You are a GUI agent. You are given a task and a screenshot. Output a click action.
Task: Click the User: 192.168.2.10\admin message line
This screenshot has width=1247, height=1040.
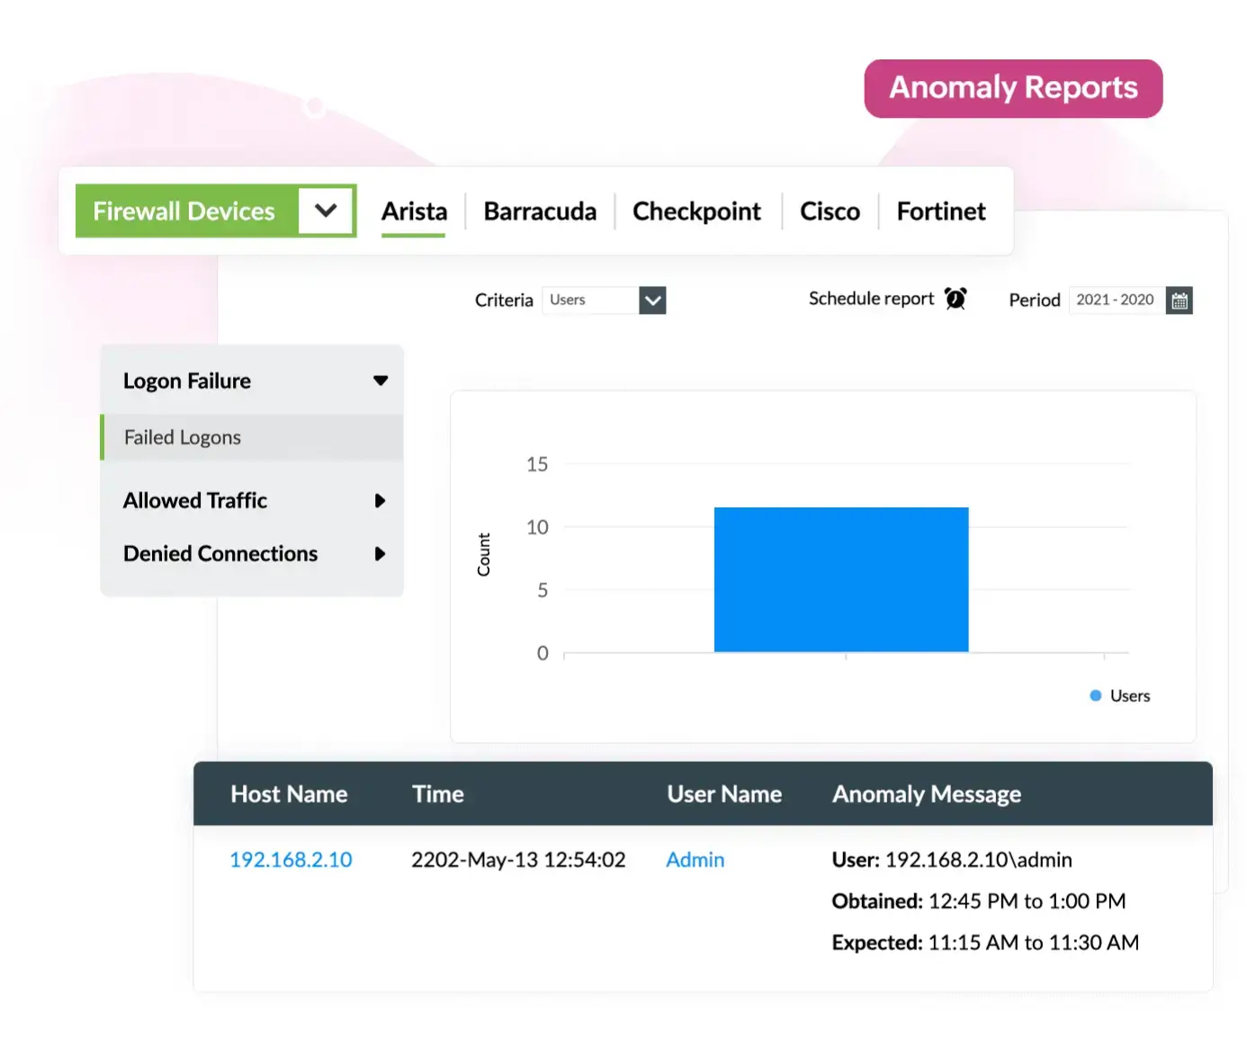pos(952,860)
